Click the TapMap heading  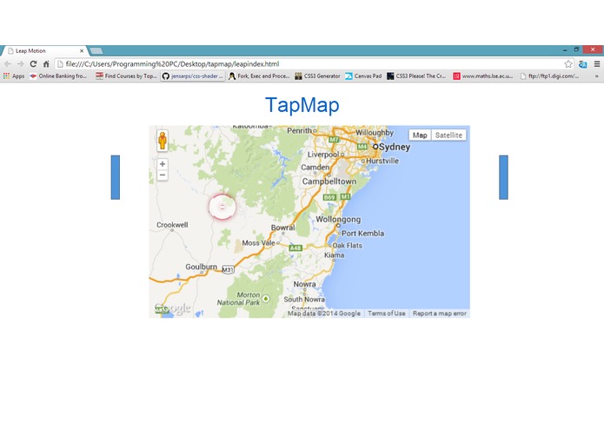[302, 105]
